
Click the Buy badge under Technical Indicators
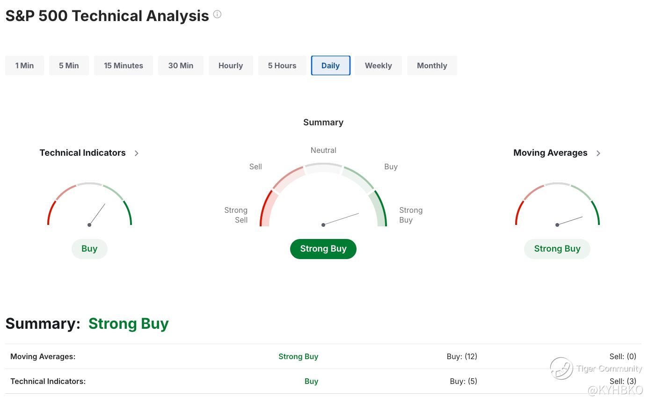[x=89, y=249]
